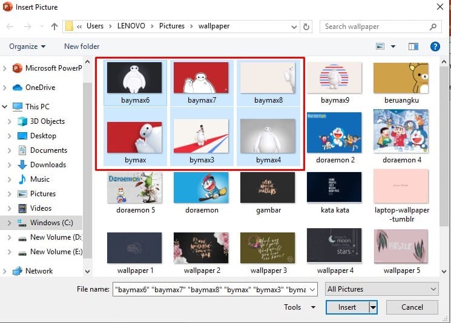Open the Pictures folder in the sidebar
Screen dimensions: 451x323
pyautogui.click(x=36, y=194)
